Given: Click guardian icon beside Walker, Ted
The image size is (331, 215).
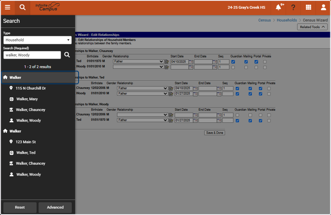Looking at the screenshot, I should (11, 153).
